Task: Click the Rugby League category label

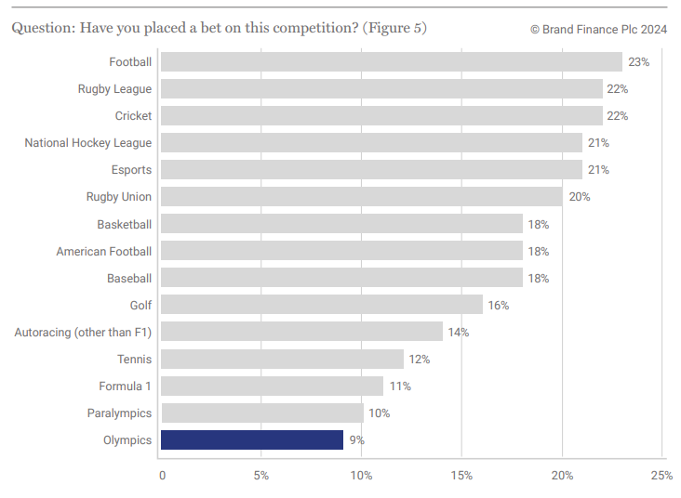Action: tap(114, 89)
